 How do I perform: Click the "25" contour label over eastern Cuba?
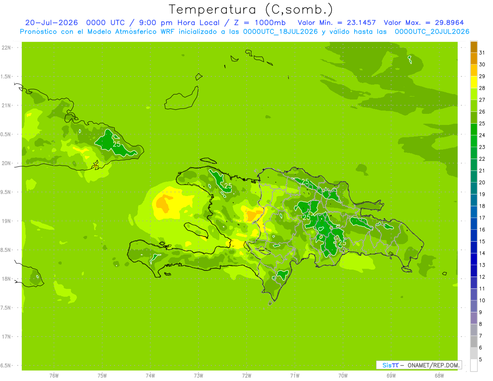click(117, 144)
